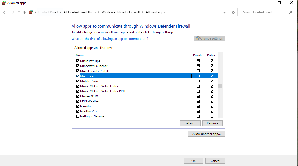Image resolution: width=298 pixels, height=166 pixels.
Task: Select the MixUp.exe row
Action: [x=146, y=76]
